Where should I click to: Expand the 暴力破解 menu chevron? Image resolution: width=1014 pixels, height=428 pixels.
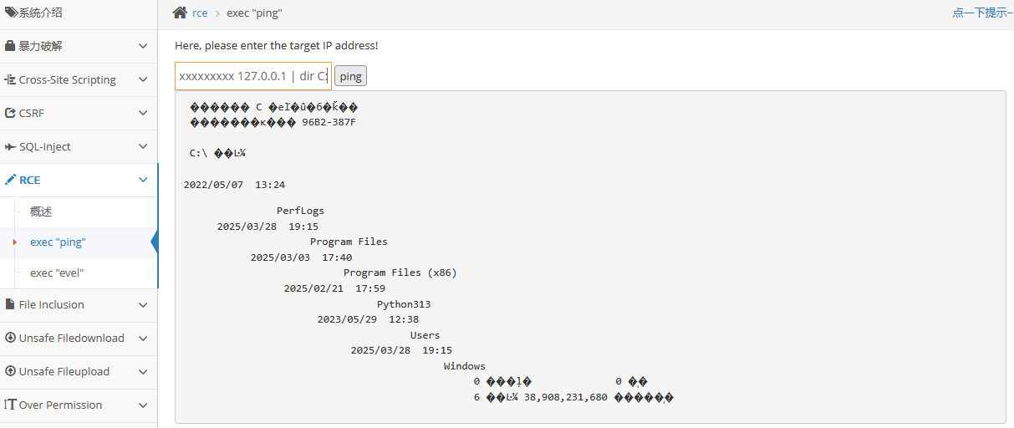[x=143, y=46]
